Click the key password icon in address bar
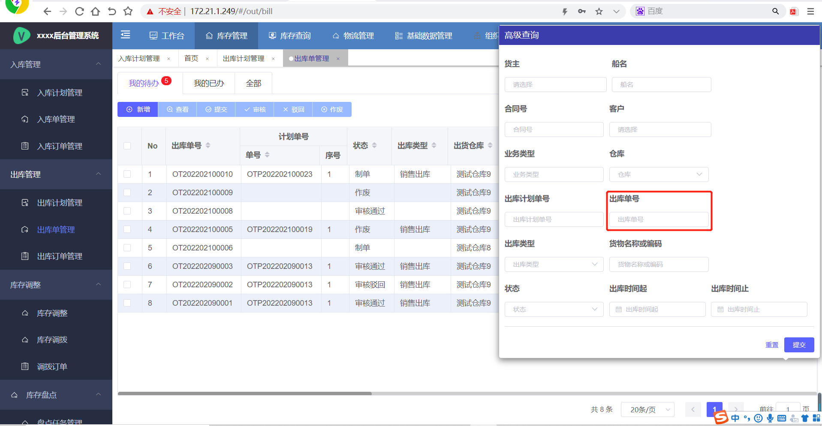The height and width of the screenshot is (426, 822). click(582, 12)
